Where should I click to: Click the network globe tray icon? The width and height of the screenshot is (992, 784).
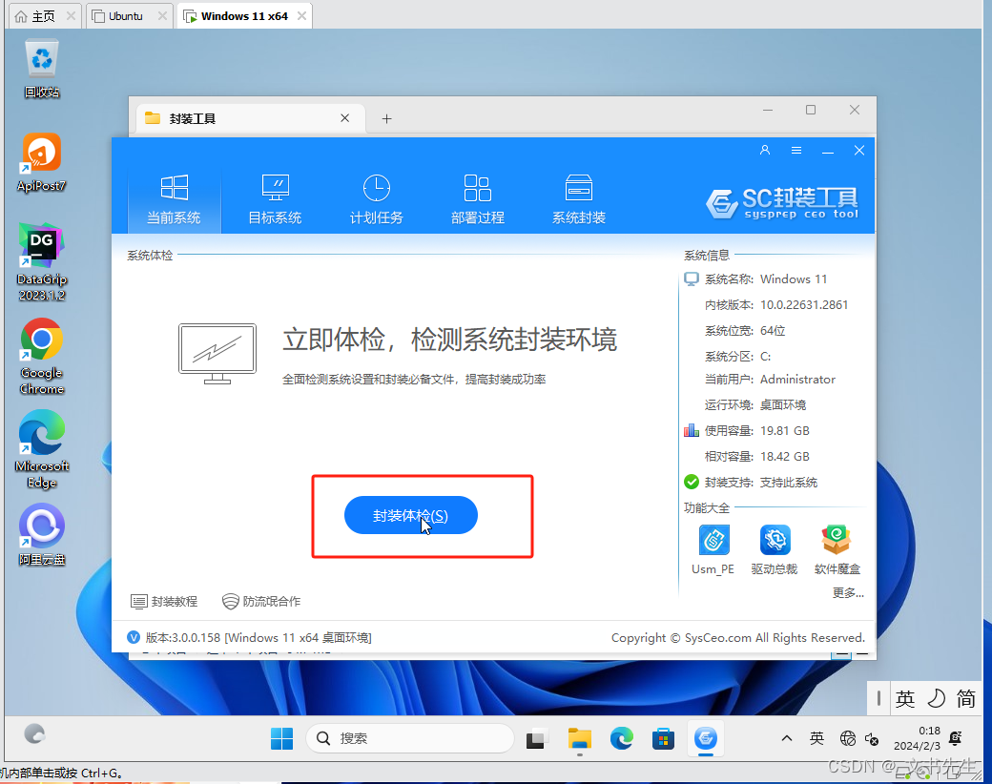click(x=848, y=738)
